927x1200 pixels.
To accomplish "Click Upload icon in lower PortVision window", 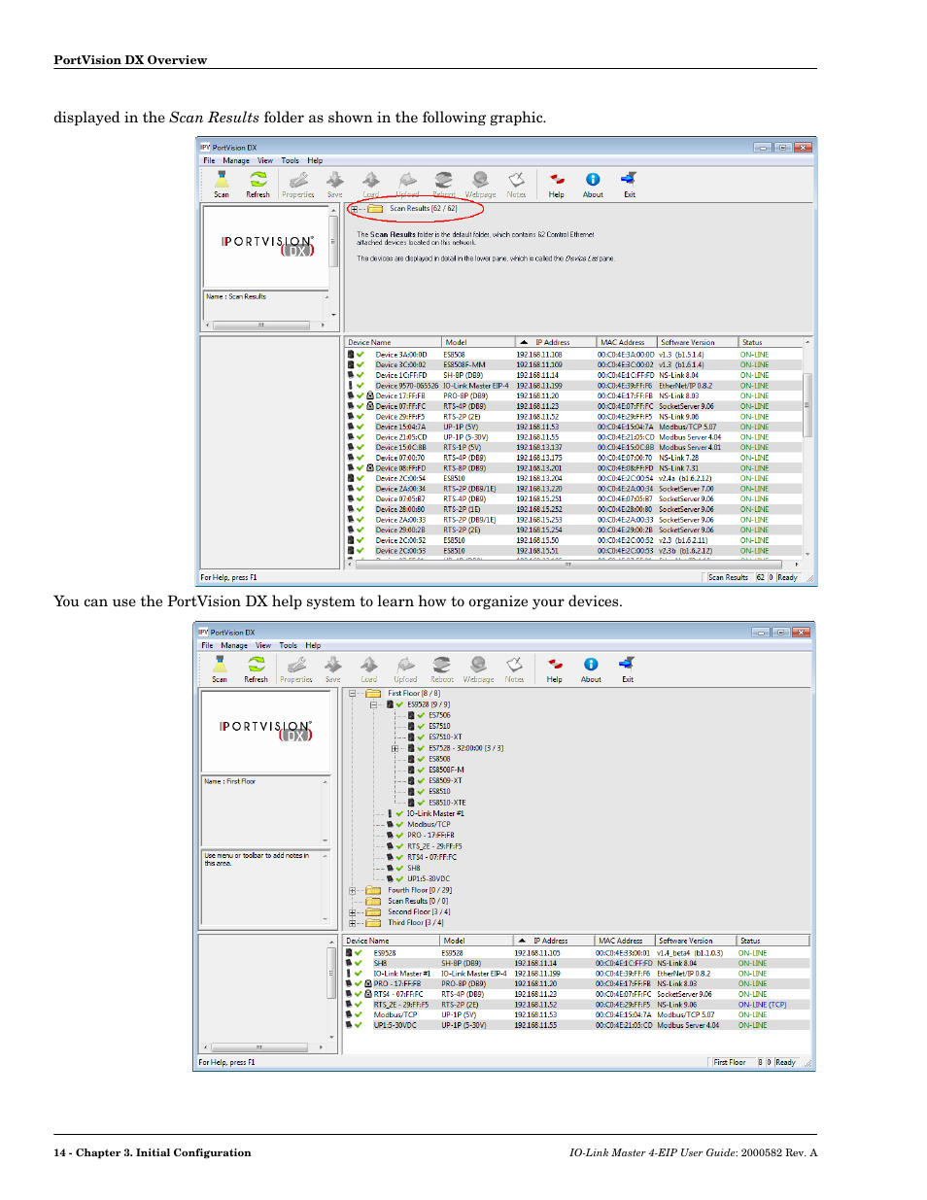I will tap(406, 669).
